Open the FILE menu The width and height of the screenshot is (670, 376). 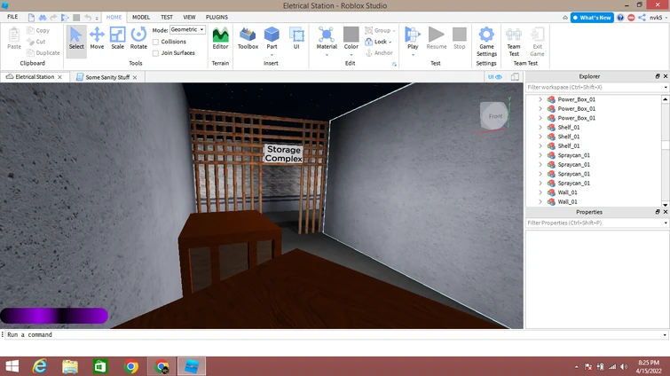coord(12,17)
